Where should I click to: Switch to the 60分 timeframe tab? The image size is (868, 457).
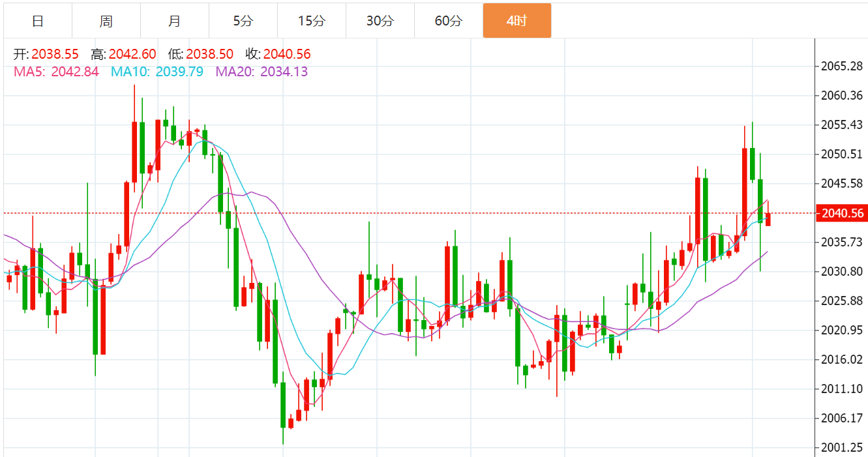[449, 21]
